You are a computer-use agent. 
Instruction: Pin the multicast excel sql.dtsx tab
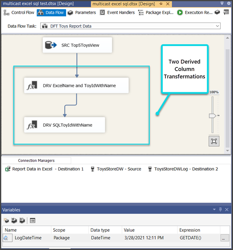click(161, 4)
